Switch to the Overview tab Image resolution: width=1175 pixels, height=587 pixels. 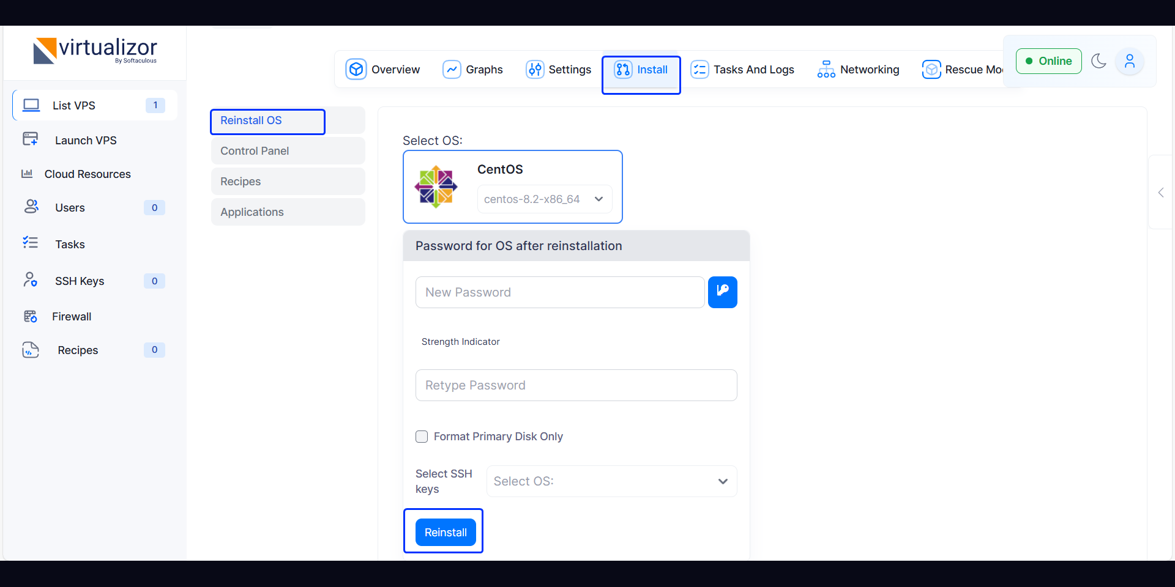(x=383, y=69)
